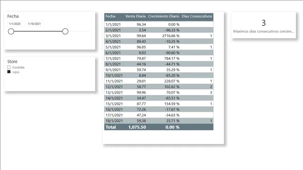Select the 6/1/2021 date cell
This screenshot has width=303, height=170.
pyautogui.click(x=113, y=53)
